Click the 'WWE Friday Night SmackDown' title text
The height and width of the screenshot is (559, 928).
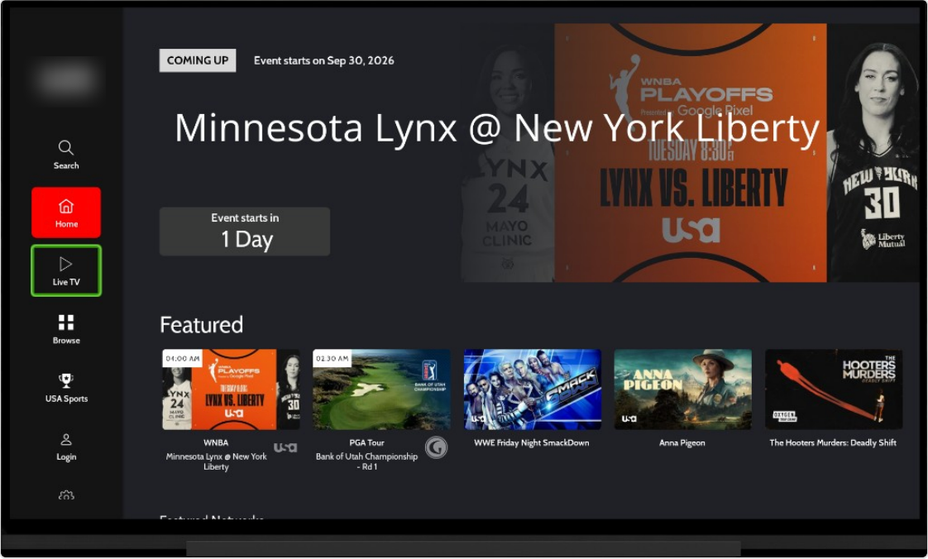(532, 442)
